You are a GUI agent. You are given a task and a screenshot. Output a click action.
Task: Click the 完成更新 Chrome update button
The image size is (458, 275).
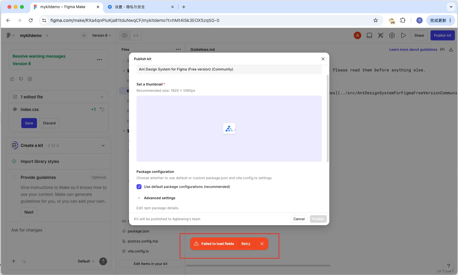pos(440,20)
